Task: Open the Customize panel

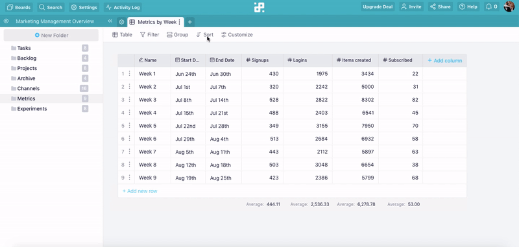Action: click(237, 35)
